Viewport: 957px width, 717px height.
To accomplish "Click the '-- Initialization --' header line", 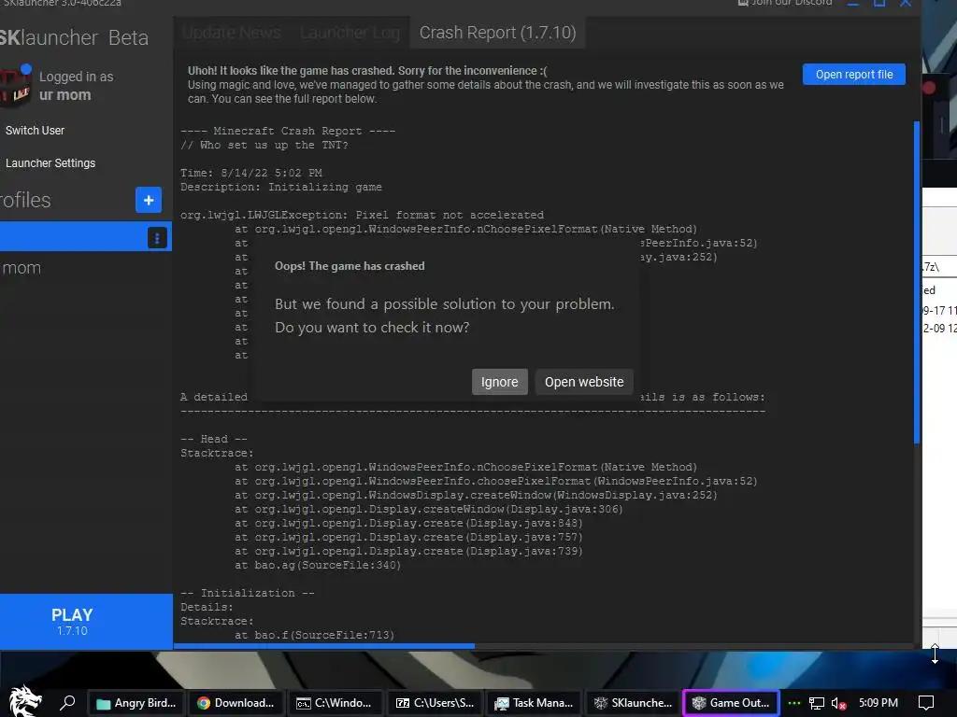I will click(x=247, y=593).
